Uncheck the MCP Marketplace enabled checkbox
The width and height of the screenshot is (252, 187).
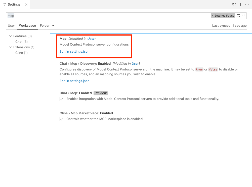click(62, 119)
